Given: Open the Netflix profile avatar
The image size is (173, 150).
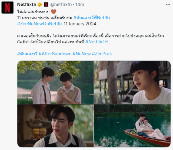Looking at the screenshot, I should pos(8,8).
